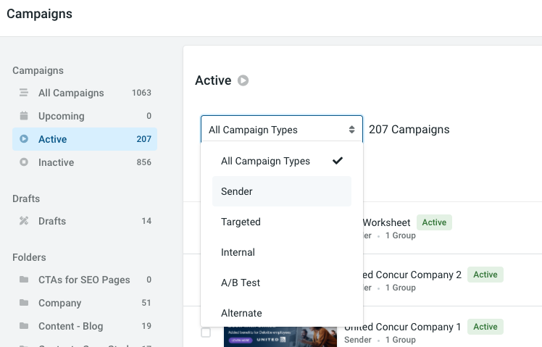Choose the Targeted campaign type
The image size is (542, 347).
coord(282,222)
